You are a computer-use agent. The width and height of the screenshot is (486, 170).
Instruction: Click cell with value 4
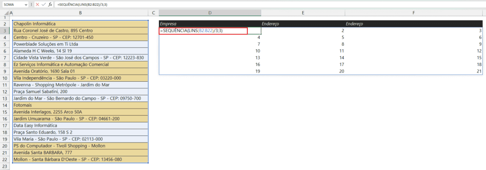(x=210, y=37)
